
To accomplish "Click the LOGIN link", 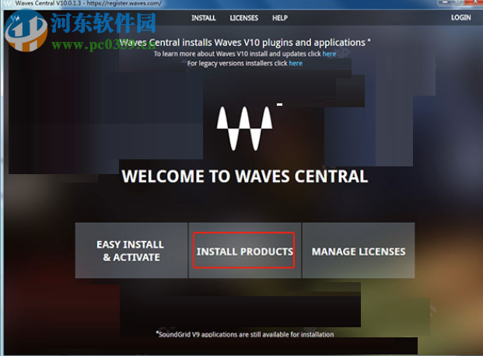I will [x=460, y=18].
